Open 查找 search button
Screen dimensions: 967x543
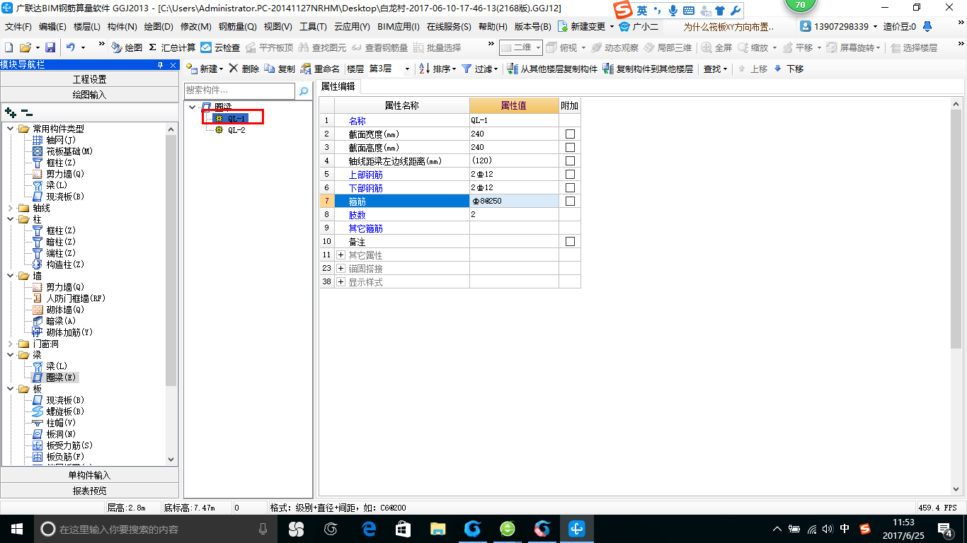tap(714, 69)
